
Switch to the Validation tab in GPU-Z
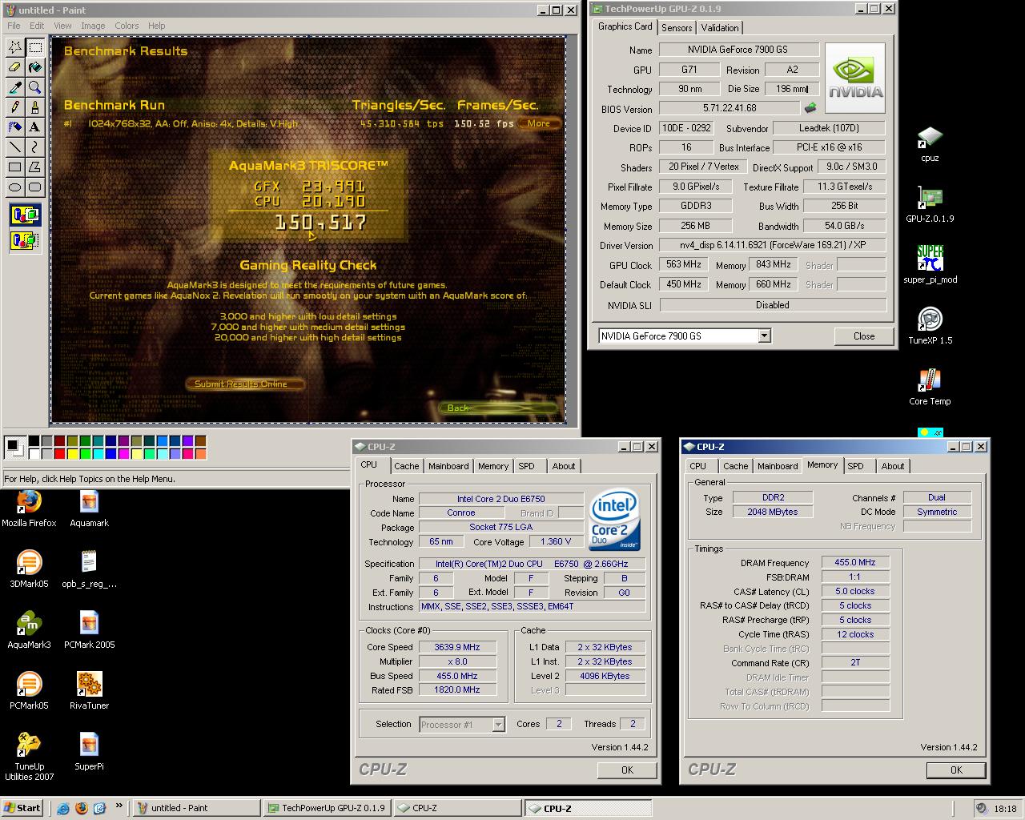click(720, 28)
